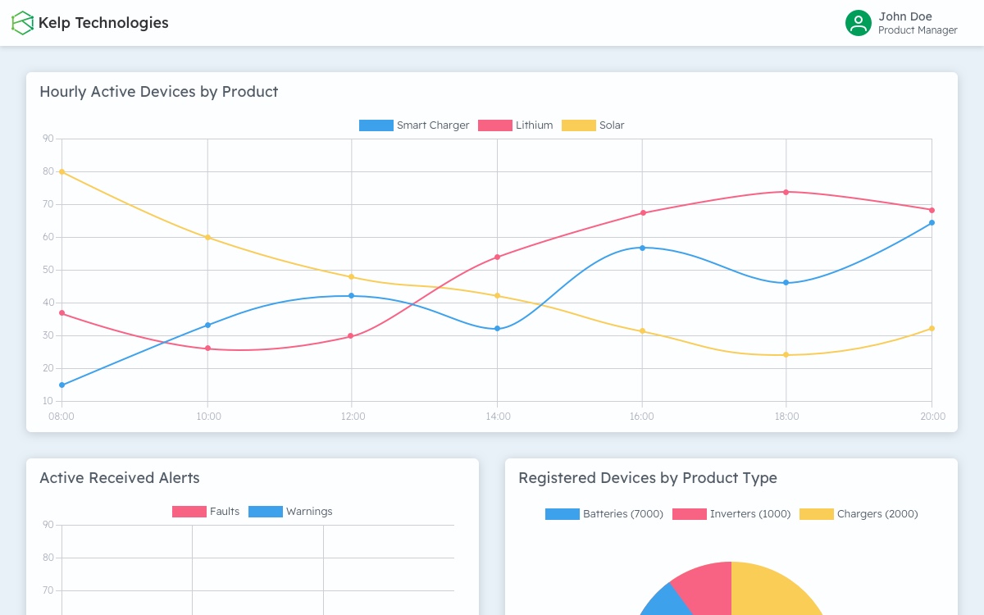
Task: Click the 20:00 x-axis label
Action: tap(932, 417)
